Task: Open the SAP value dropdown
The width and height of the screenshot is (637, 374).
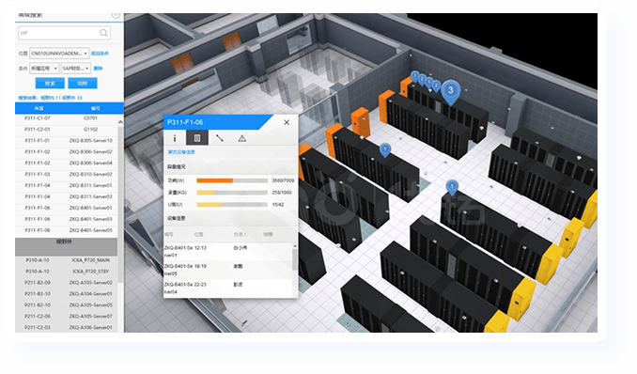Action: tap(75, 69)
